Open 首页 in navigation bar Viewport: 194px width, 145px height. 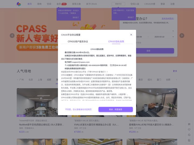pos(30,4)
